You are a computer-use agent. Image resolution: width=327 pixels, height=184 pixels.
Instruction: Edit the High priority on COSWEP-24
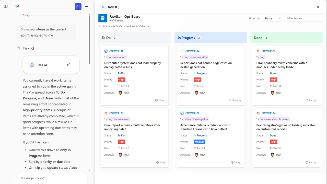coord(274,142)
